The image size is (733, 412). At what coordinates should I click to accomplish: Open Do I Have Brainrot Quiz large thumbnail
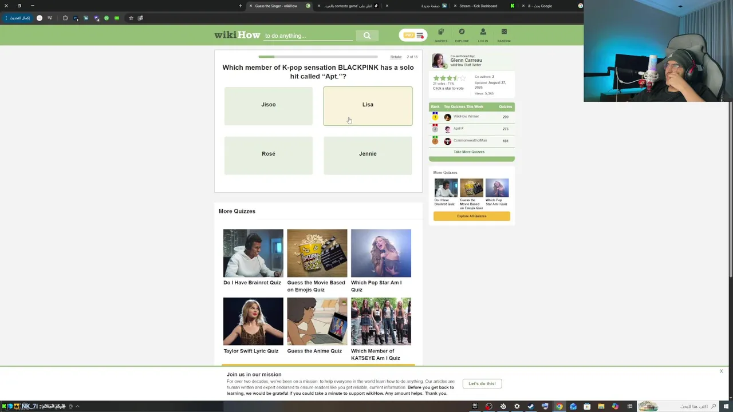(x=253, y=253)
